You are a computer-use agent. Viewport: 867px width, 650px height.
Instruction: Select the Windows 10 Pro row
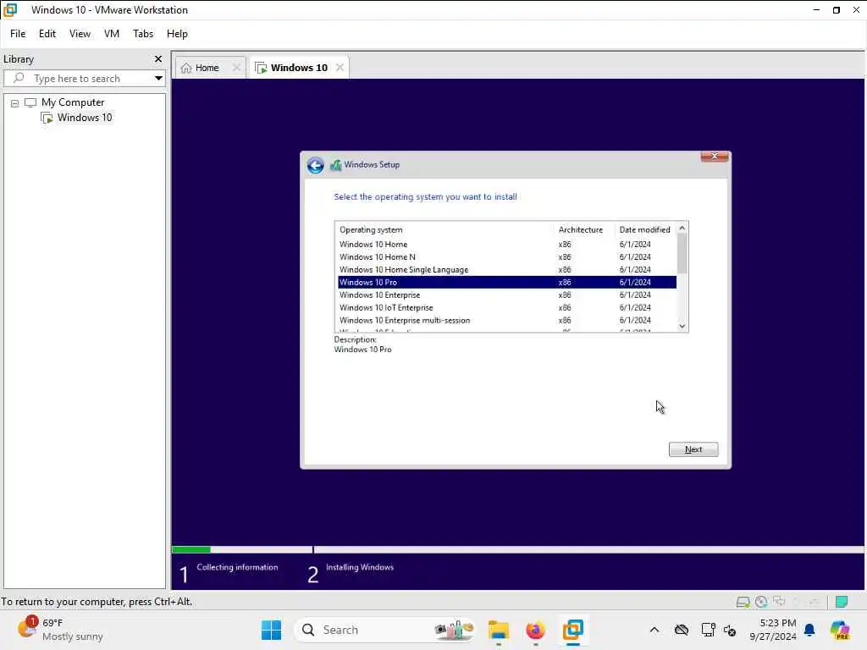click(x=507, y=282)
